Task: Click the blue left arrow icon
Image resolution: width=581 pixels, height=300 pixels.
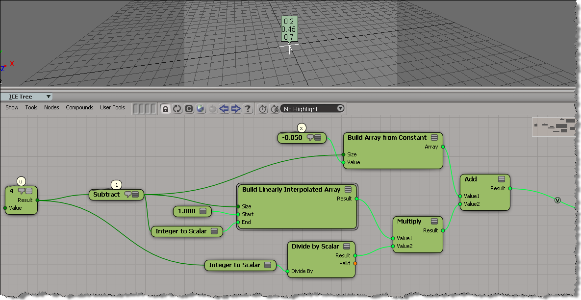Action: click(x=224, y=109)
